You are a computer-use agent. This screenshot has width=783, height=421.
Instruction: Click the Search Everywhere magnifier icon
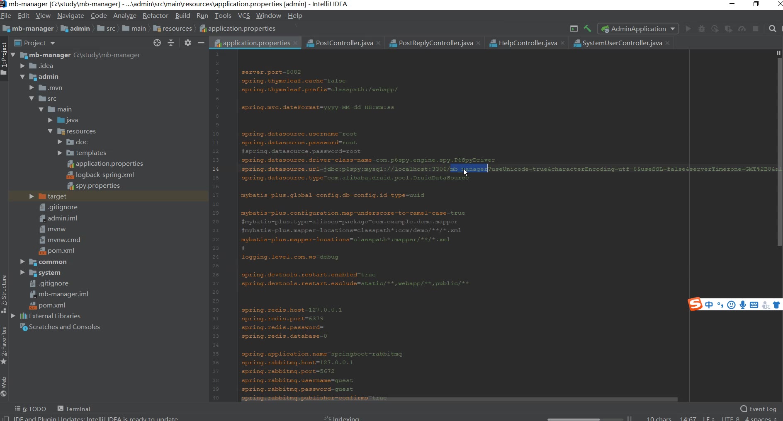tap(772, 29)
